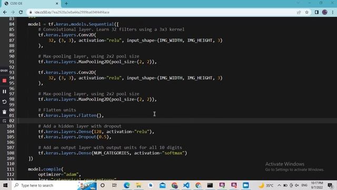Delete the recording using the trash icon

click(4, 112)
